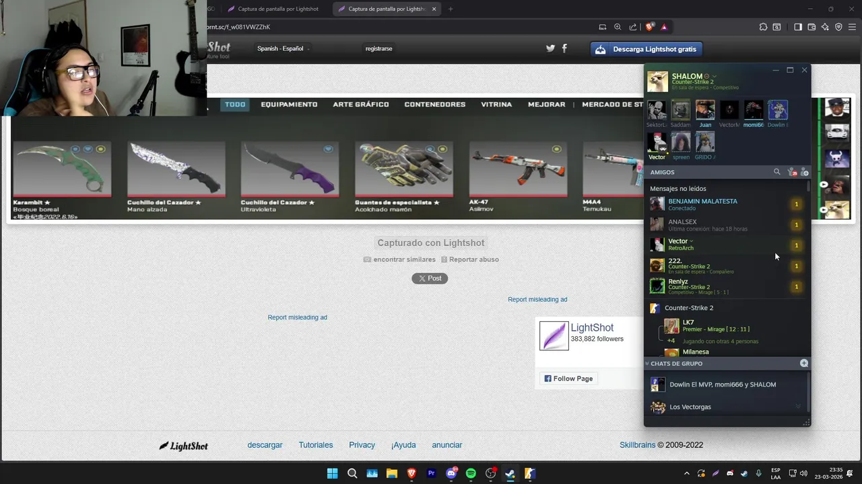Viewport: 862px width, 484px height.
Task: Open chat with BENJAMIN MALATESTA
Action: pos(726,204)
